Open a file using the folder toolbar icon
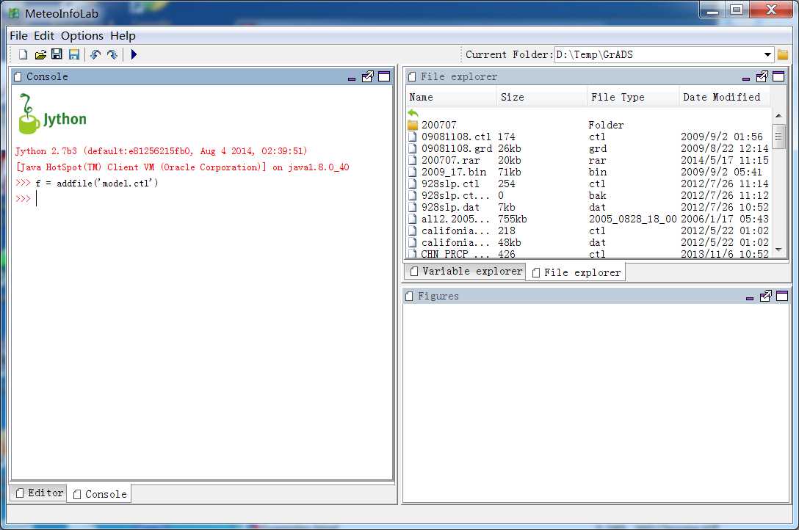 (40, 54)
